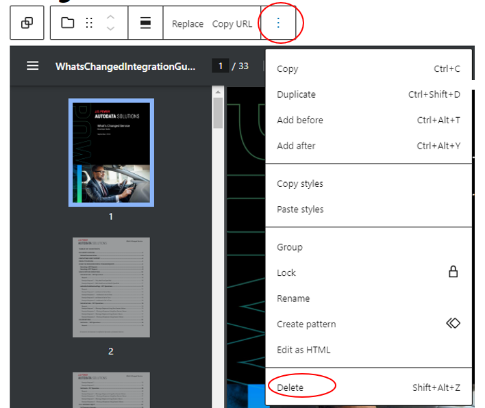Click the file block type folder icon
485x408 pixels.
[x=67, y=23]
